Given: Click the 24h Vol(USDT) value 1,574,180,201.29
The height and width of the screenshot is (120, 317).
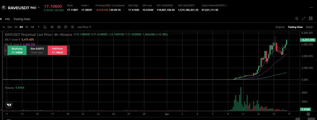Looking at the screenshot, I should coord(188,10).
